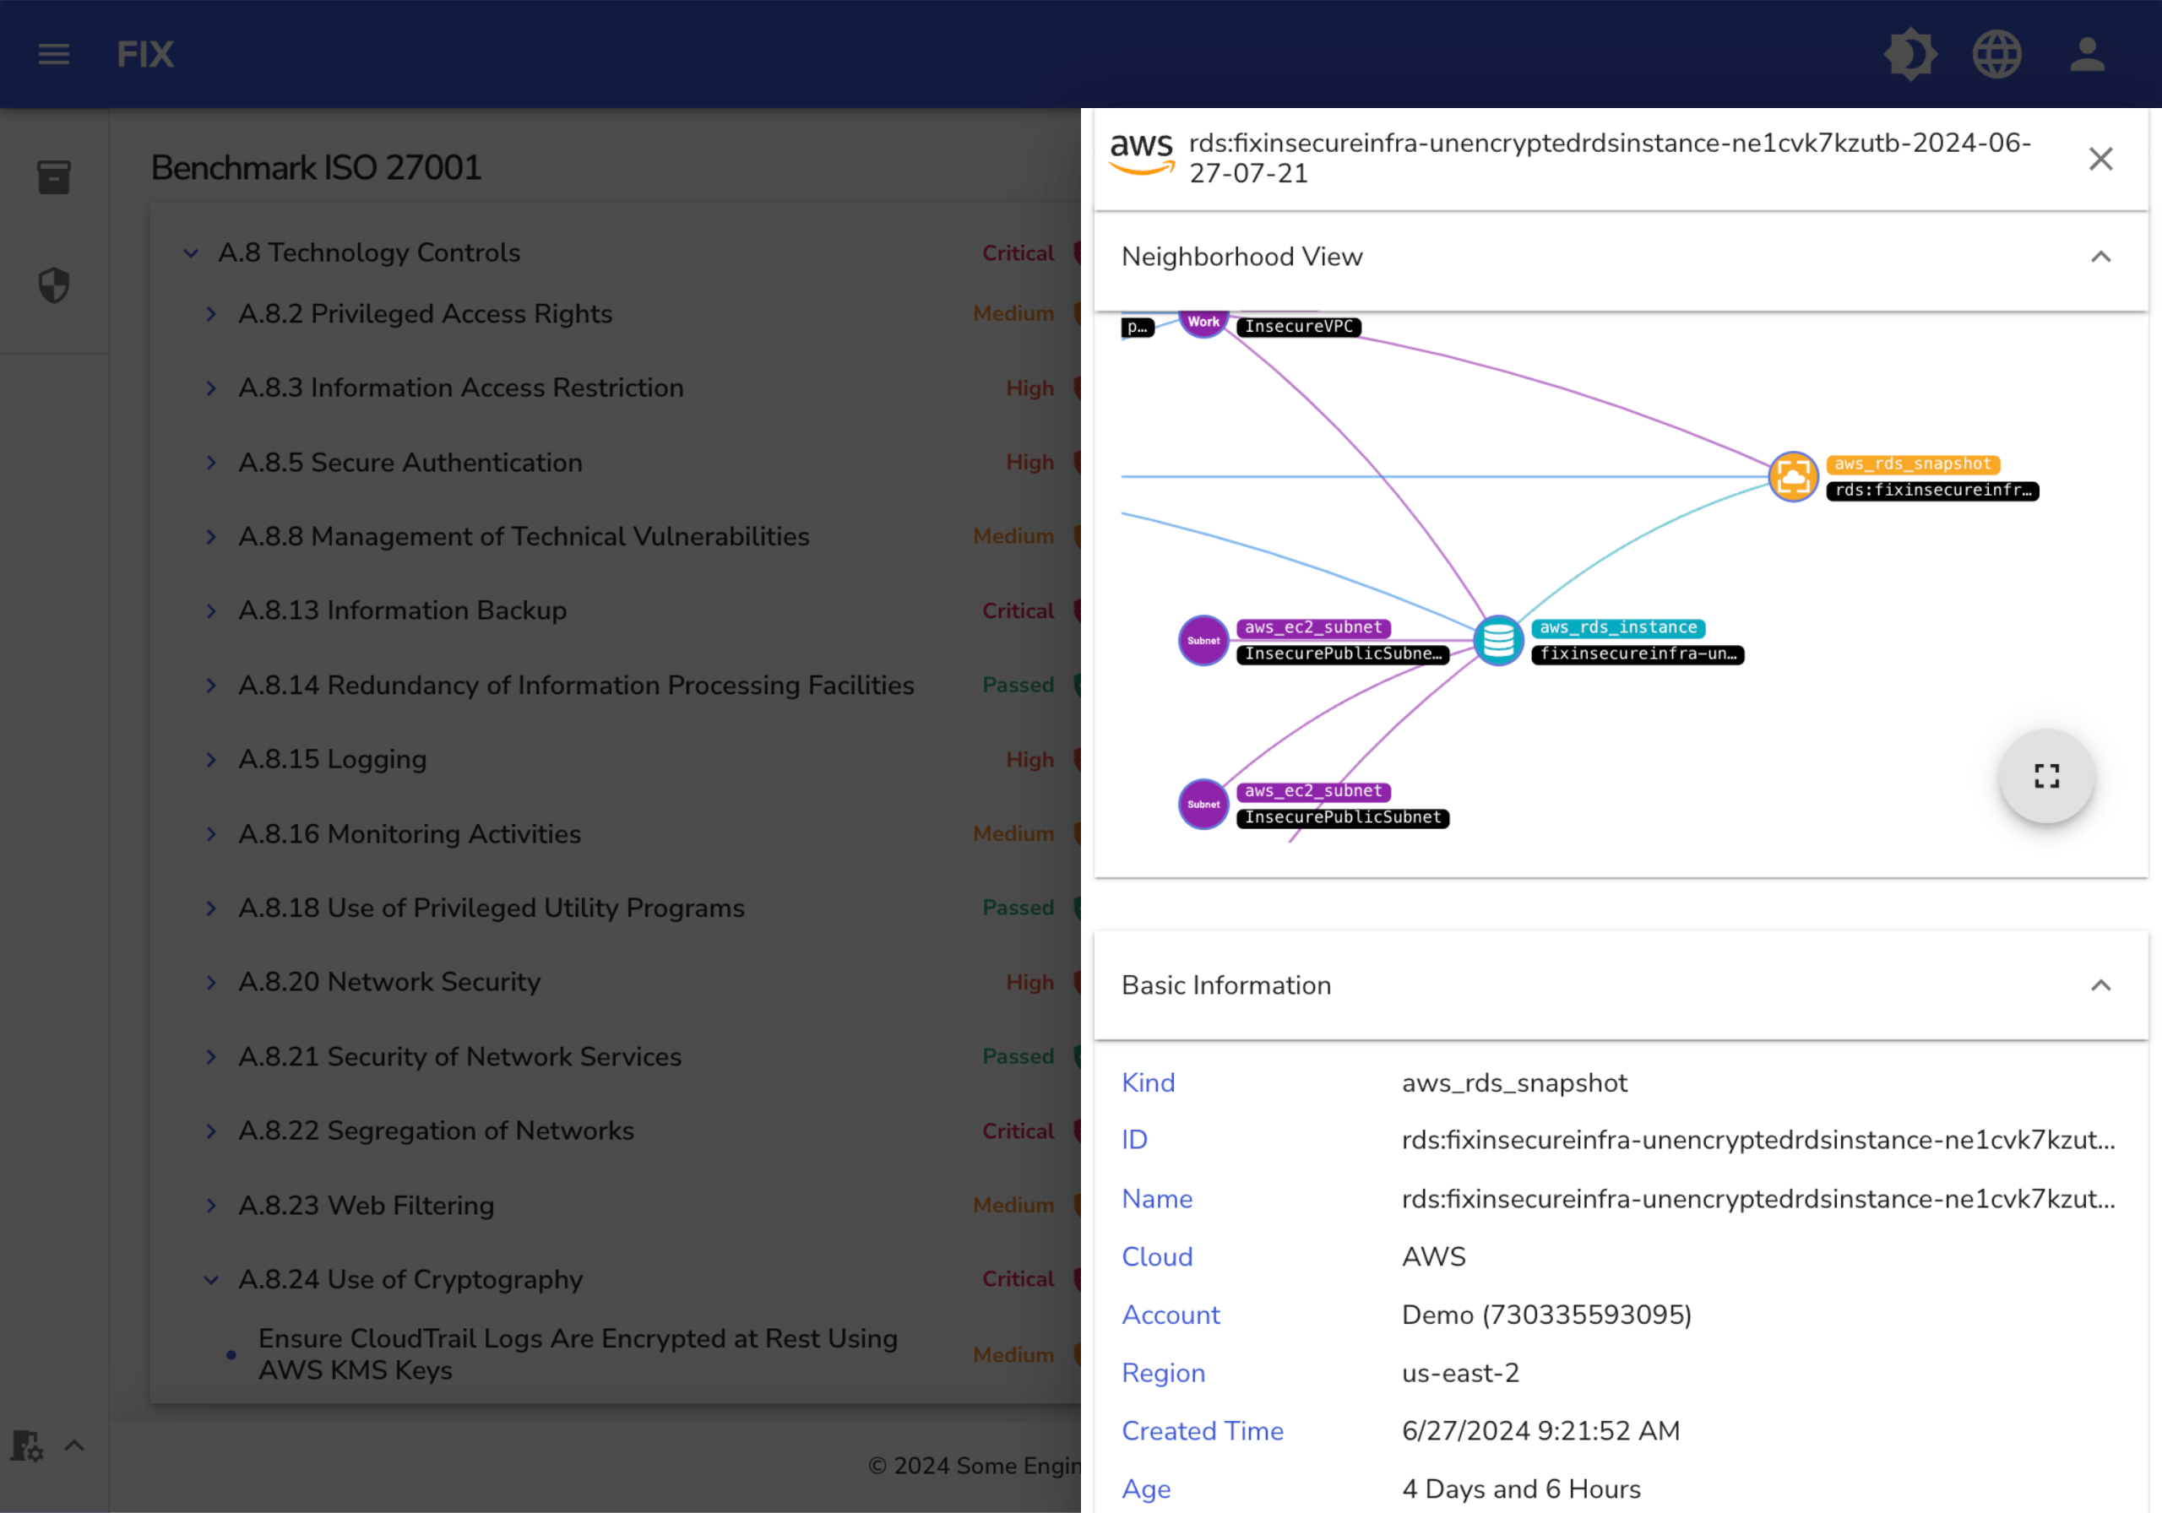Open the security shield sidebar icon
This screenshot has height=1513, width=2162.
[54, 285]
